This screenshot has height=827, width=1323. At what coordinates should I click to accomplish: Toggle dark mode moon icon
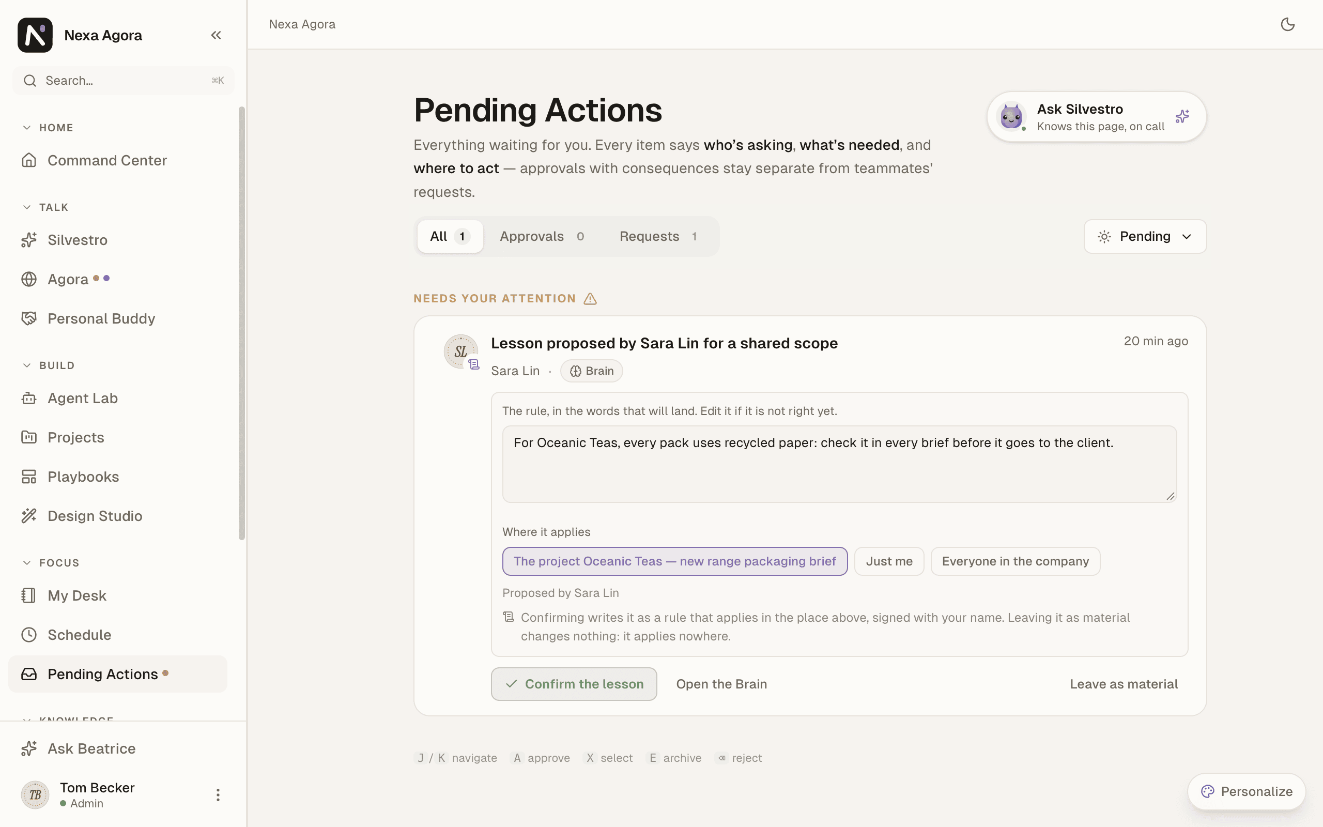tap(1287, 25)
